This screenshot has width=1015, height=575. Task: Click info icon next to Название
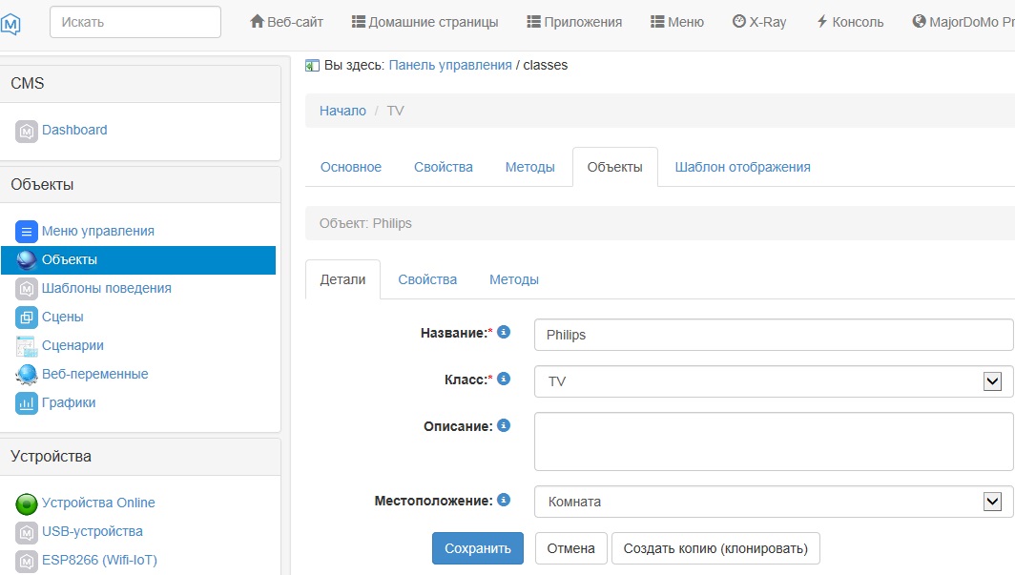(504, 332)
